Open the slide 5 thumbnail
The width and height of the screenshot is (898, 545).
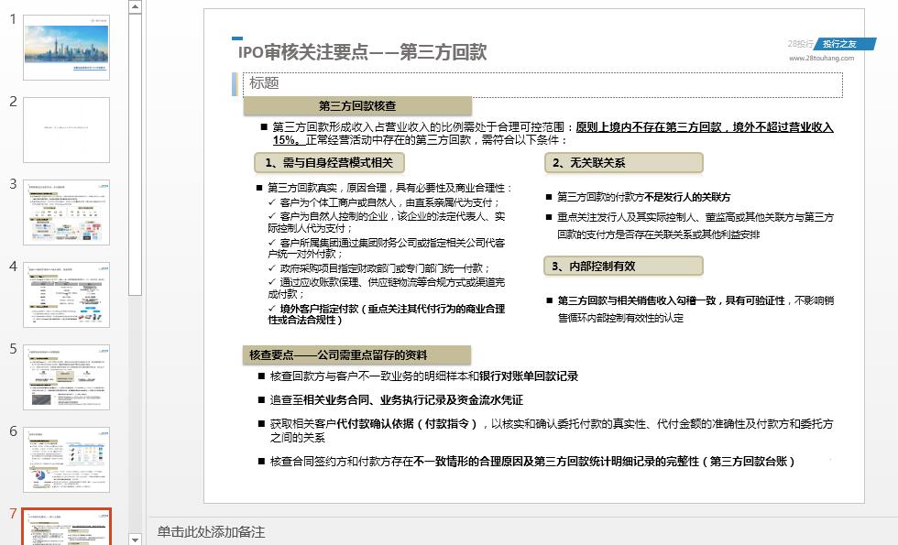(x=66, y=377)
